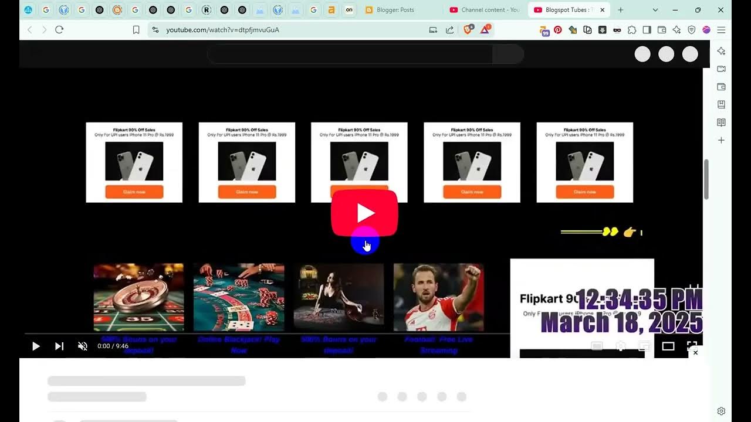751x422 pixels.
Task: Start a Brave Talk call from the sidebar
Action: 720,69
